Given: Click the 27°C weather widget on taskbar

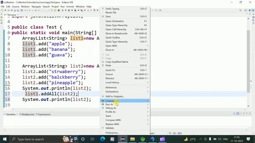Looking at the screenshot, I should click(190, 139).
